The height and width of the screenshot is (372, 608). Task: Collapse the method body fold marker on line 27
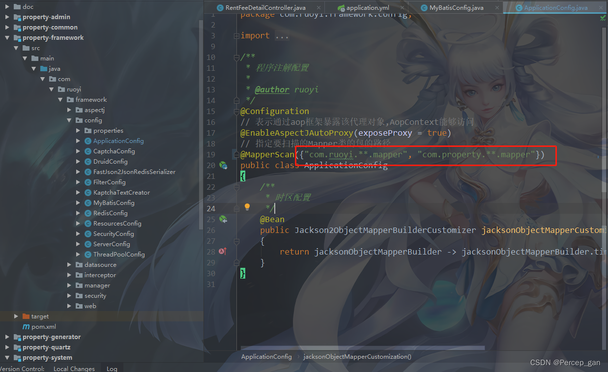236,241
